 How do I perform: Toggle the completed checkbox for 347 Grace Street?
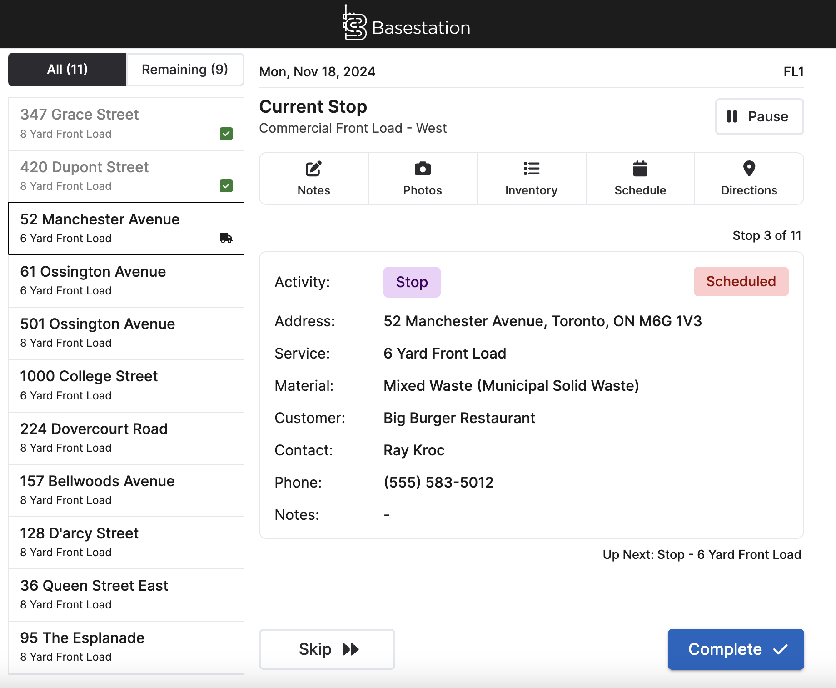point(226,134)
